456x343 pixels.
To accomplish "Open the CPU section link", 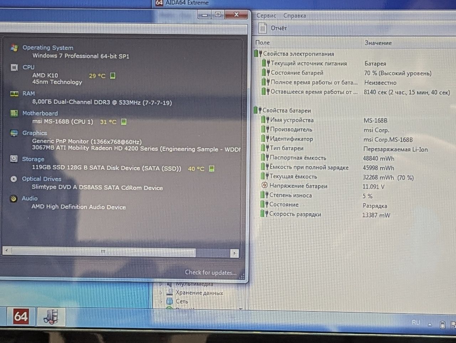I will coord(28,67).
